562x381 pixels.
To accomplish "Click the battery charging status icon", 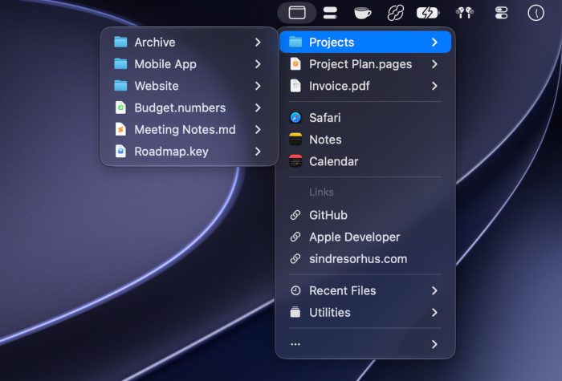I will click(428, 14).
